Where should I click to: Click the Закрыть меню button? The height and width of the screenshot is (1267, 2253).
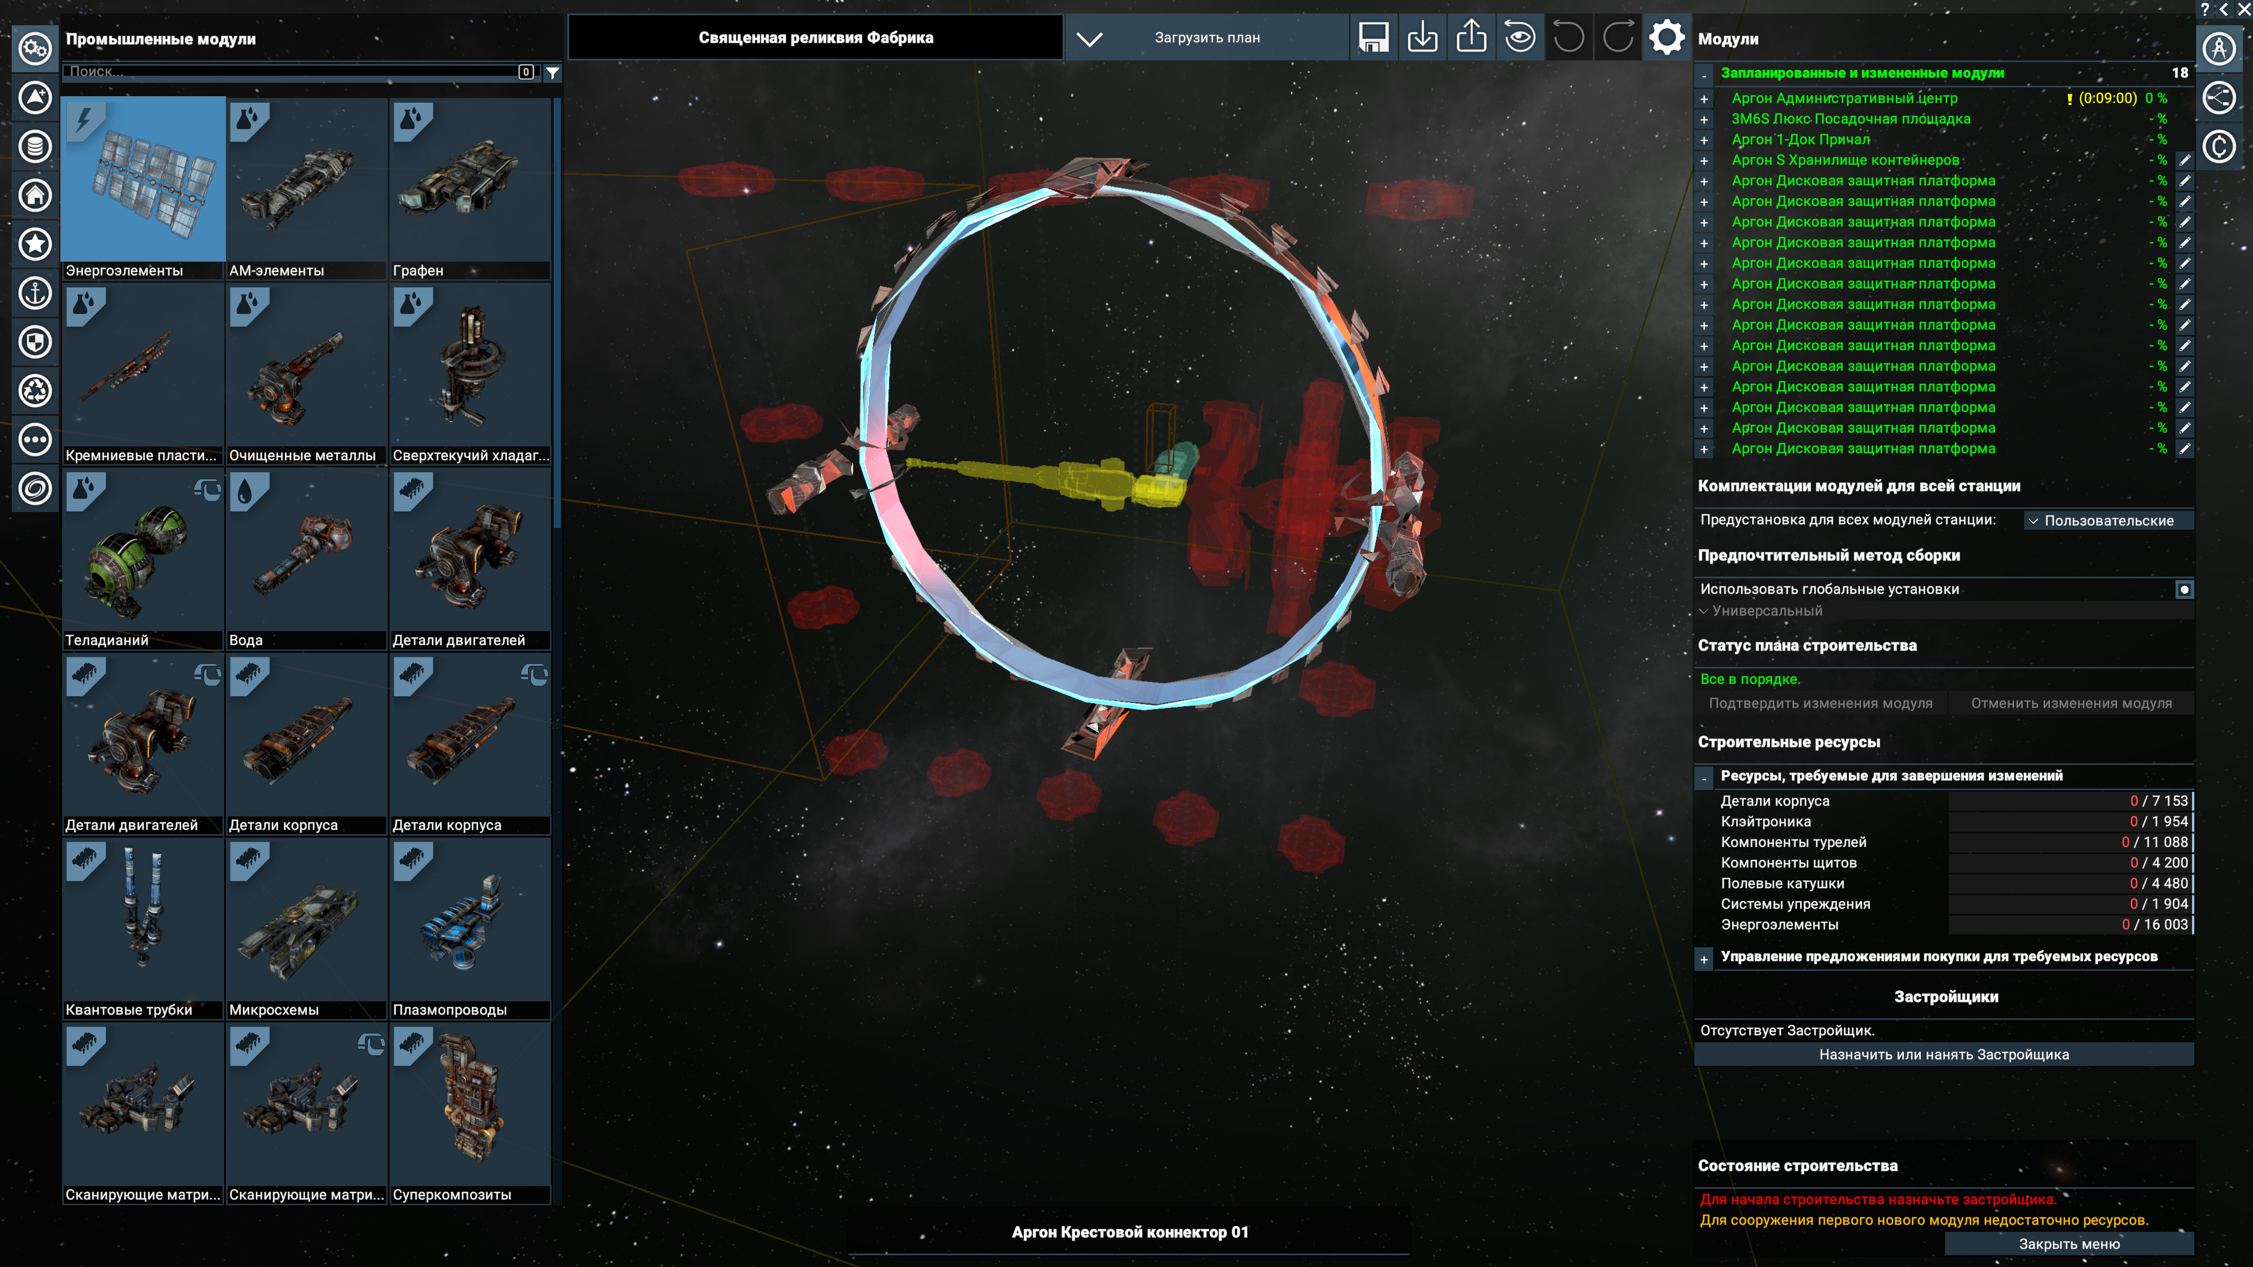click(2068, 1244)
